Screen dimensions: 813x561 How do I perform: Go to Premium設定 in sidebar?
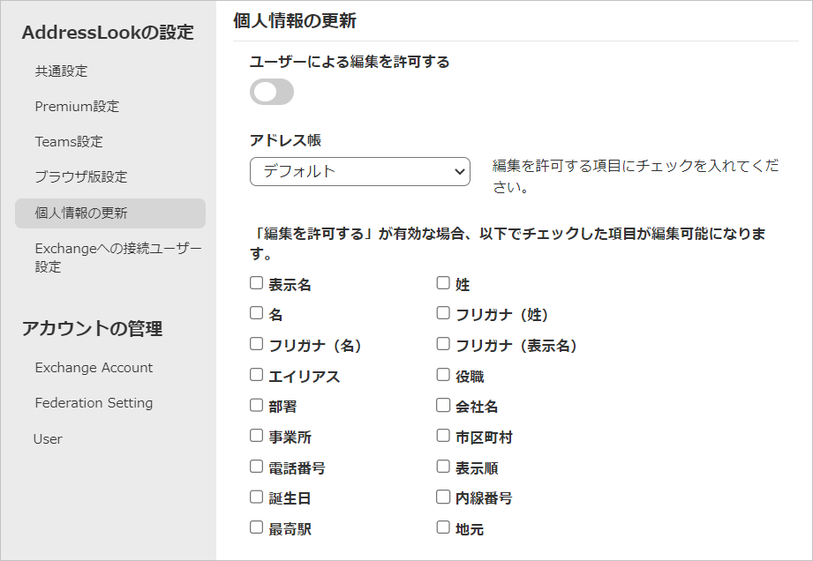coord(77,106)
